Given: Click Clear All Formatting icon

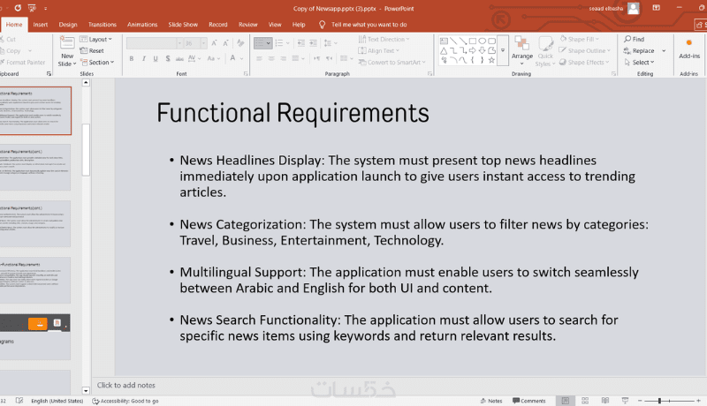Looking at the screenshot, I should pyautogui.click(x=240, y=43).
